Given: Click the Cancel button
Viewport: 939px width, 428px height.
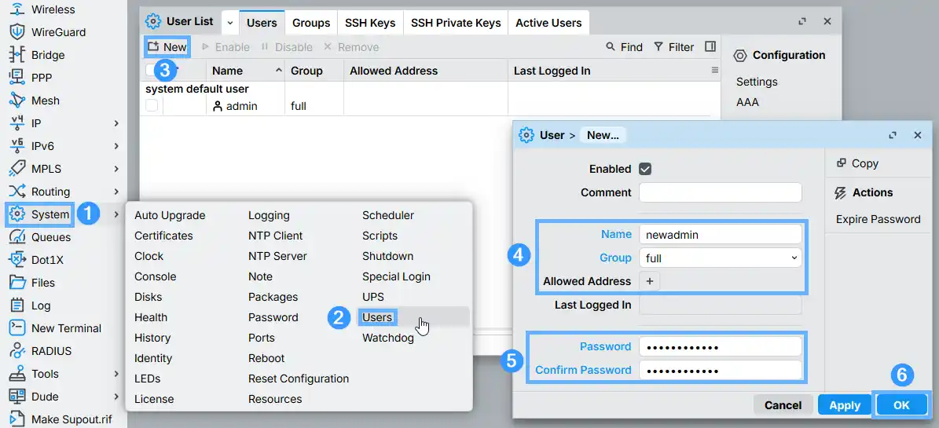Looking at the screenshot, I should (x=783, y=404).
